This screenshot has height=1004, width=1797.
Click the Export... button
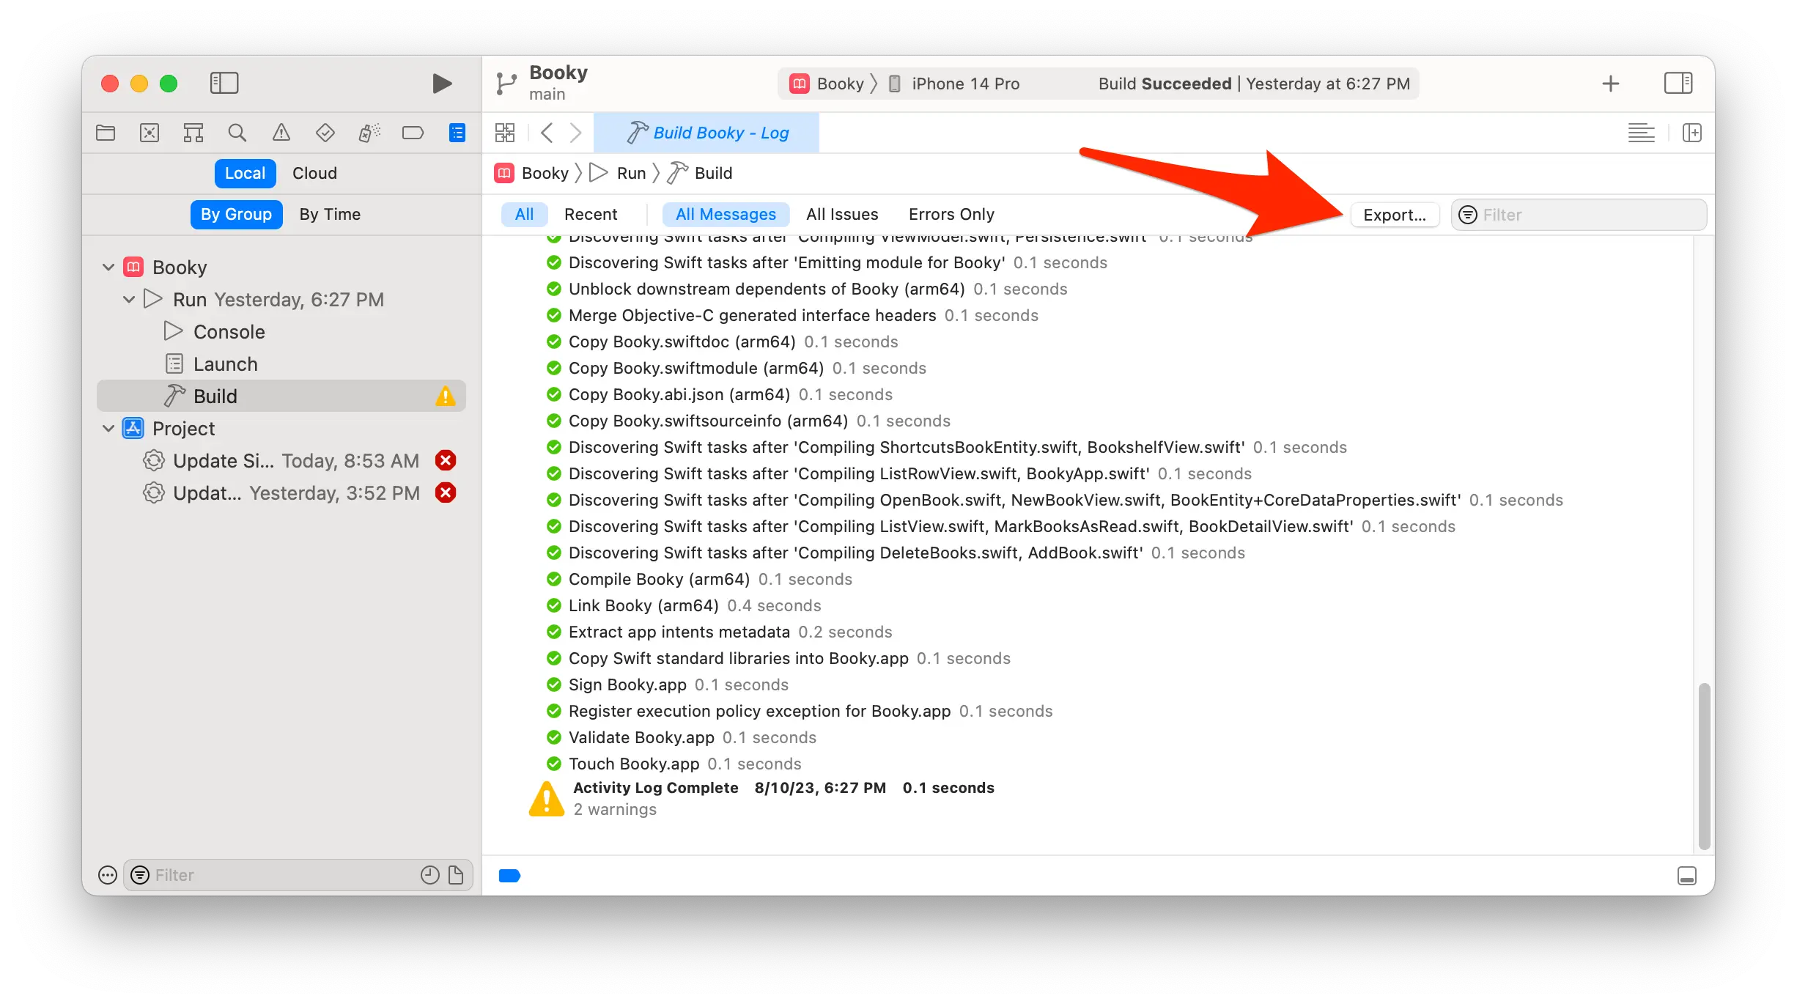[1395, 215]
